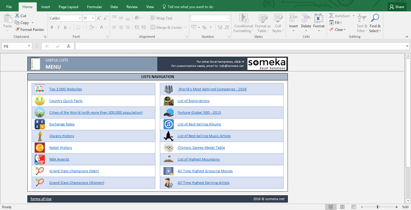
Task: Switch to the Review tab
Action: pyautogui.click(x=132, y=7)
